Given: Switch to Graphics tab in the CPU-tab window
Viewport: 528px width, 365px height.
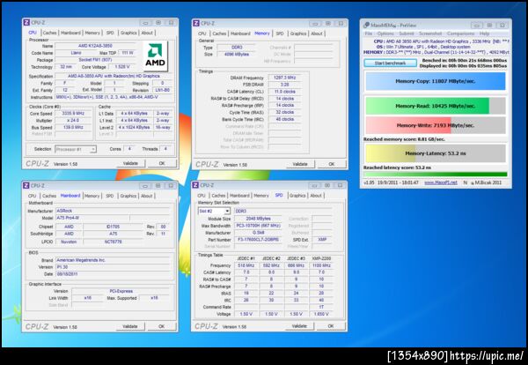Looking at the screenshot, I should click(128, 33).
